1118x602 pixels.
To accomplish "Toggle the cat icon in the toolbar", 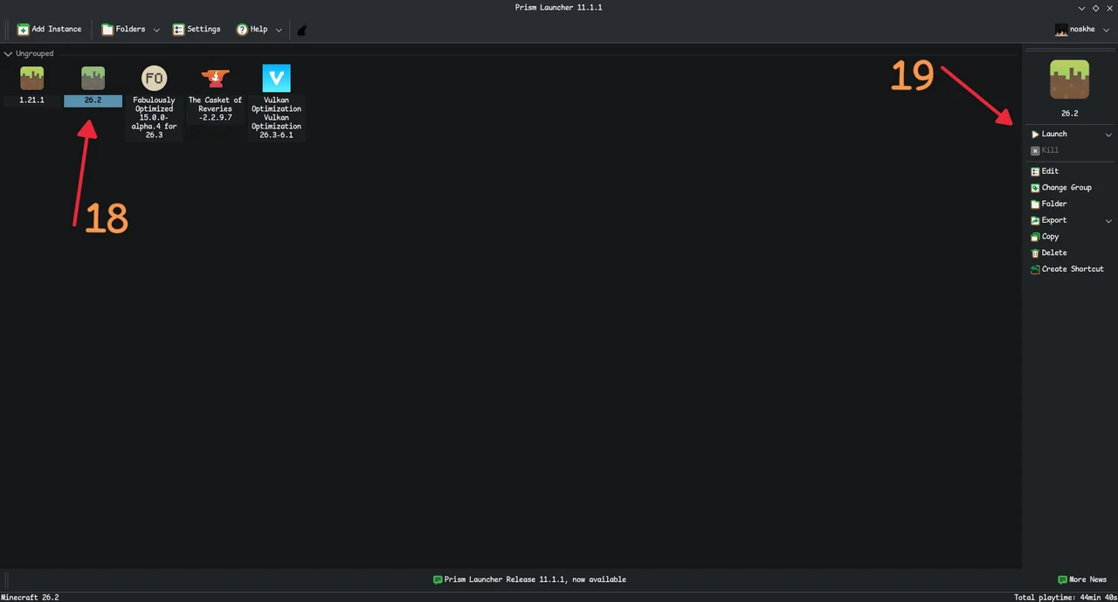I will point(302,30).
